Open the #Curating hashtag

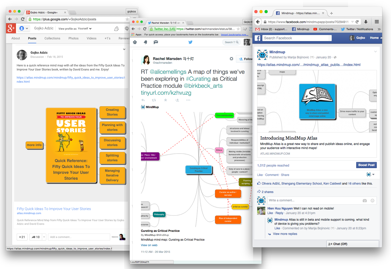(x=198, y=79)
